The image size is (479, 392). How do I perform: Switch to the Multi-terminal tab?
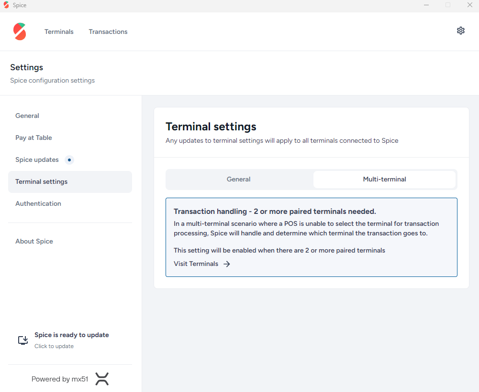(x=385, y=179)
